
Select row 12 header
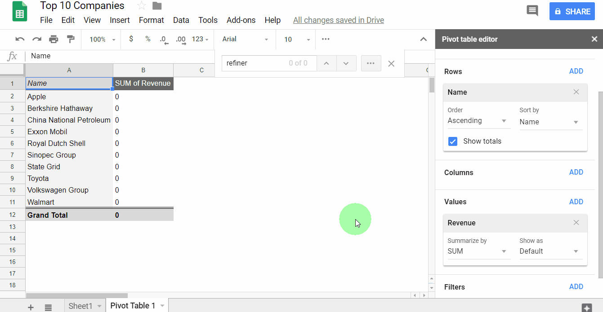tap(13, 215)
